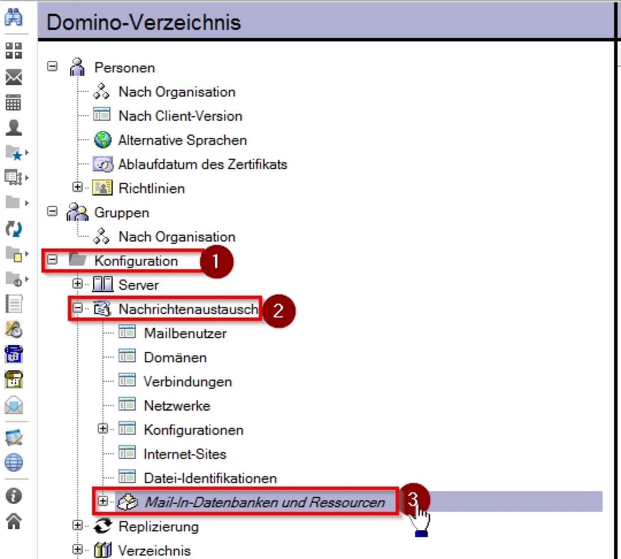Select the Replizierung entry
This screenshot has height=559, width=621.
(158, 527)
